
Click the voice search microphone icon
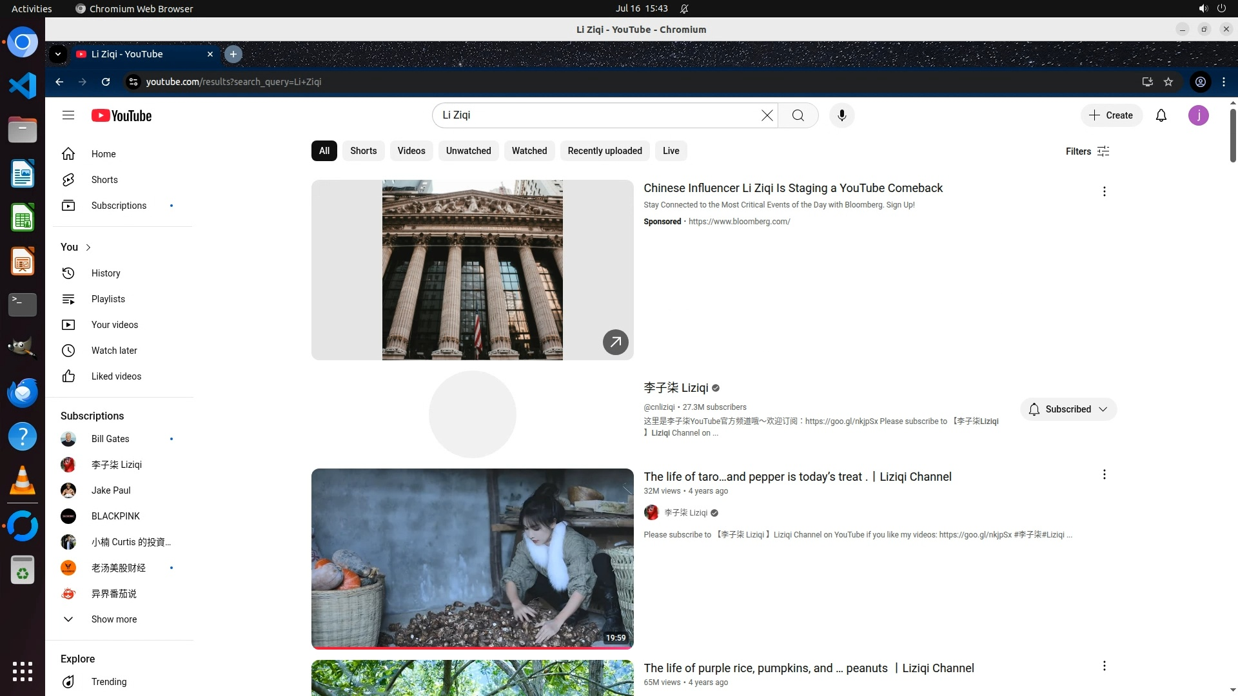tap(841, 115)
